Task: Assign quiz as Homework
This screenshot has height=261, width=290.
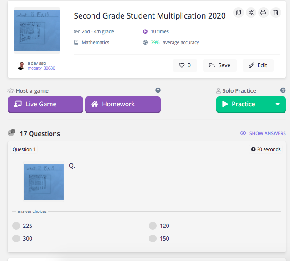Action: point(123,104)
